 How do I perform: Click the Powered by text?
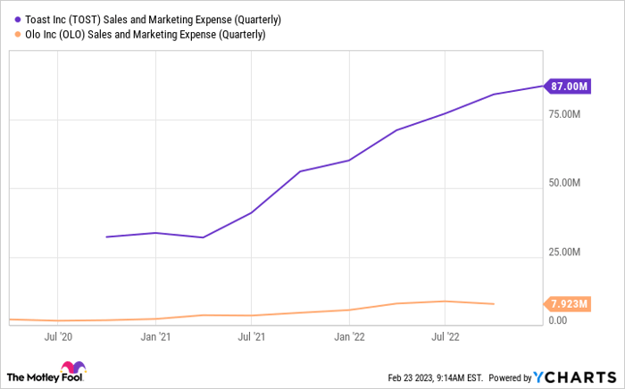point(510,378)
